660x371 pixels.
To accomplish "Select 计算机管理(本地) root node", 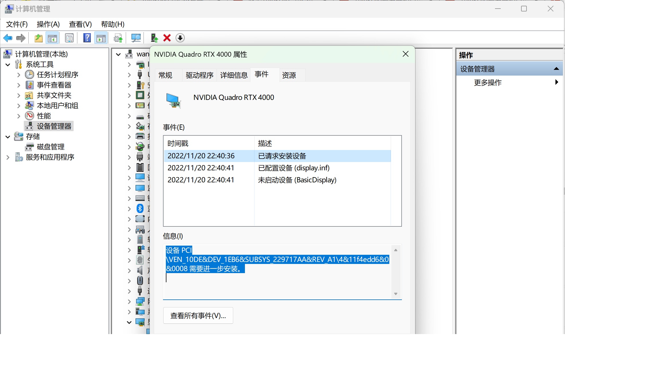I will tap(41, 54).
